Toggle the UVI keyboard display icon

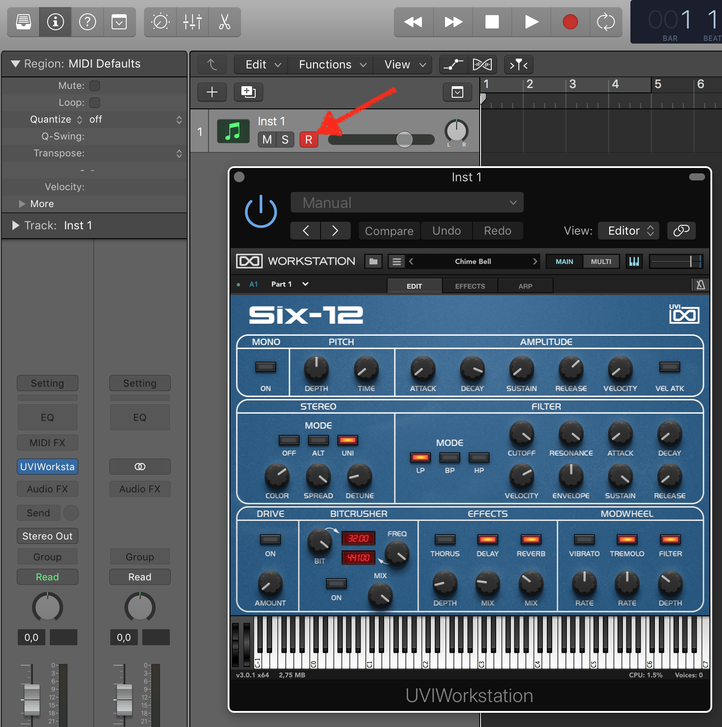tap(634, 261)
